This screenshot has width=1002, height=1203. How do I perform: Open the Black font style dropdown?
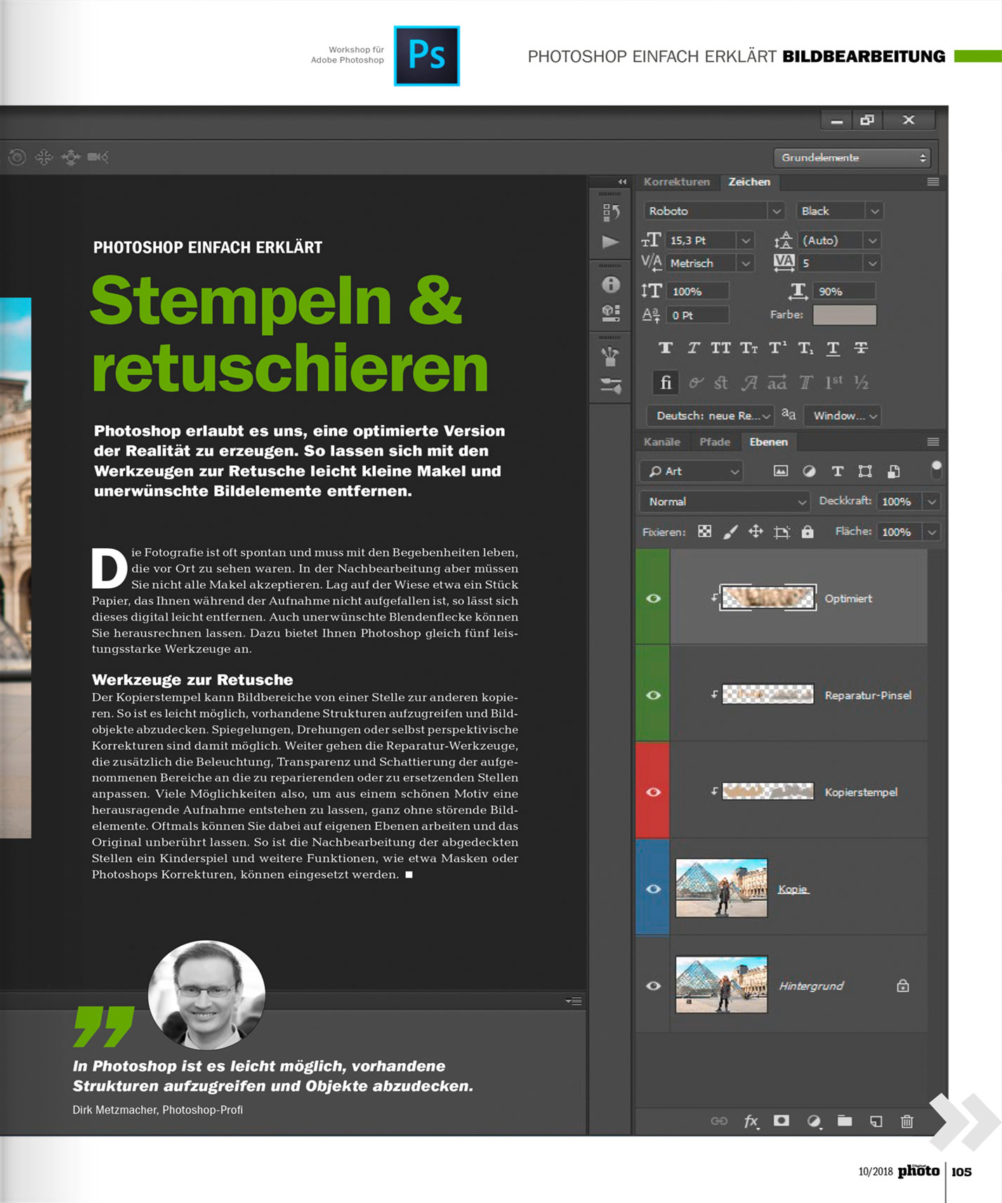click(x=874, y=211)
